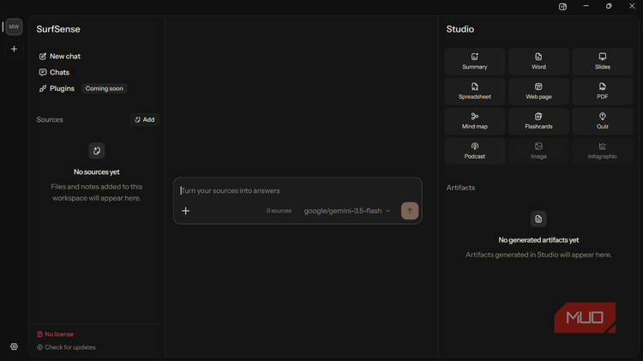
Task: Open the google/gemini-3.5-flash model dropdown
Action: pyautogui.click(x=347, y=210)
